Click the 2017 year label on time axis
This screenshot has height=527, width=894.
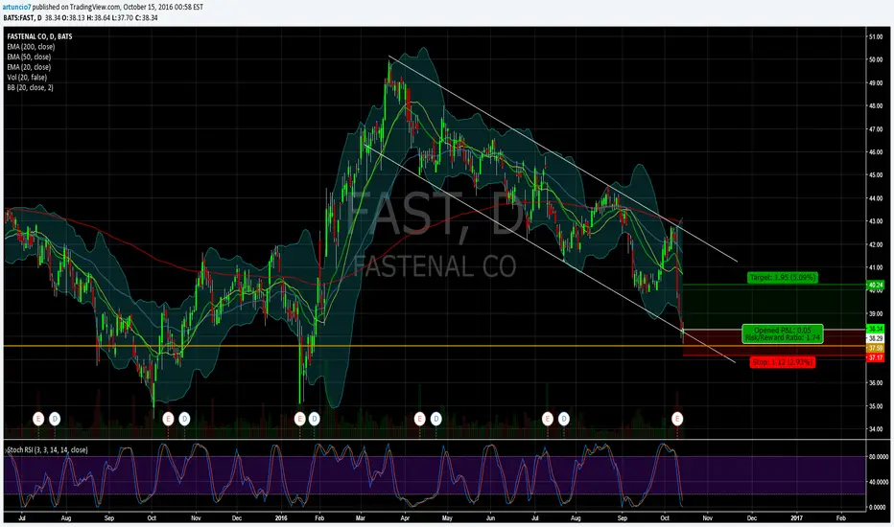(x=796, y=518)
